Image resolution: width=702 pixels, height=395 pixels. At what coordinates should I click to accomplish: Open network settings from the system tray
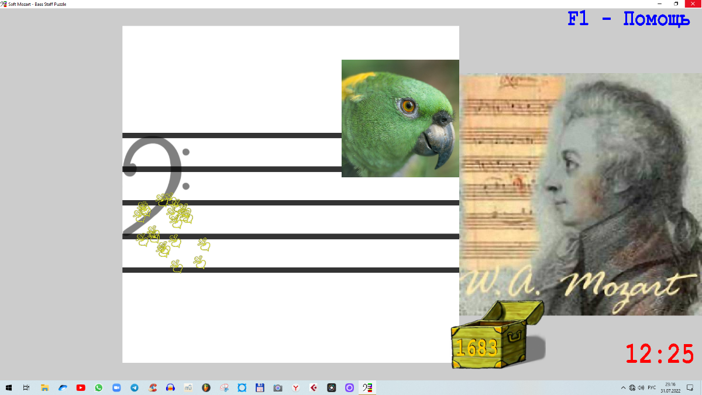[632, 387]
